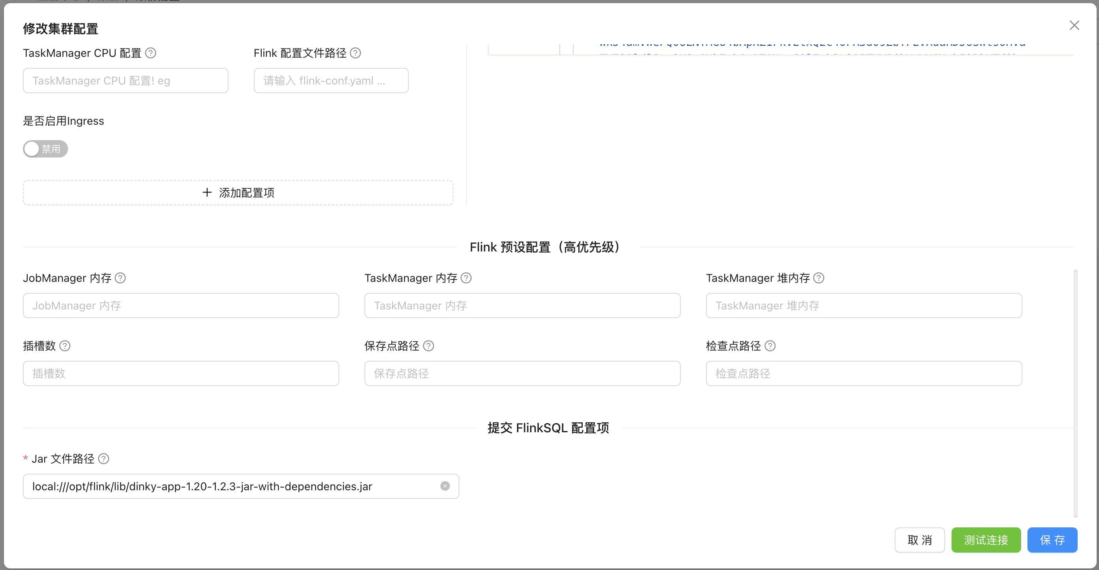The height and width of the screenshot is (570, 1099).
Task: Clear the Jar file path field
Action: click(x=445, y=486)
